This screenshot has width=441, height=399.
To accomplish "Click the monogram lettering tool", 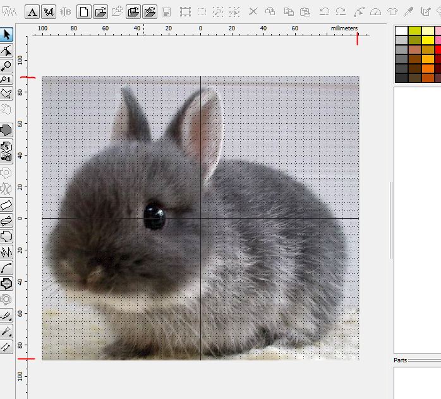I will pyautogui.click(x=48, y=11).
